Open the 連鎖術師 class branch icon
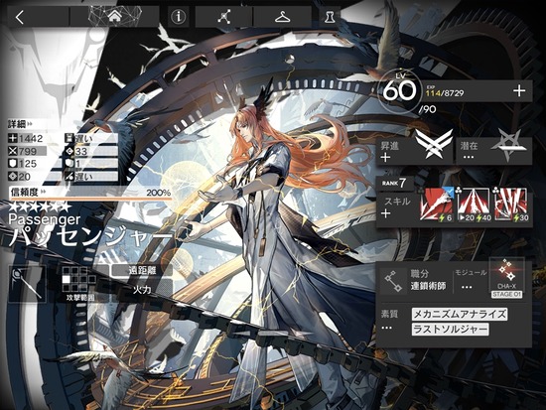Image resolution: width=546 pixels, height=410 pixels. pos(393,281)
